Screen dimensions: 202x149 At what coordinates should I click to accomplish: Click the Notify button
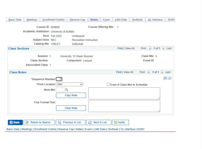(x=120, y=122)
